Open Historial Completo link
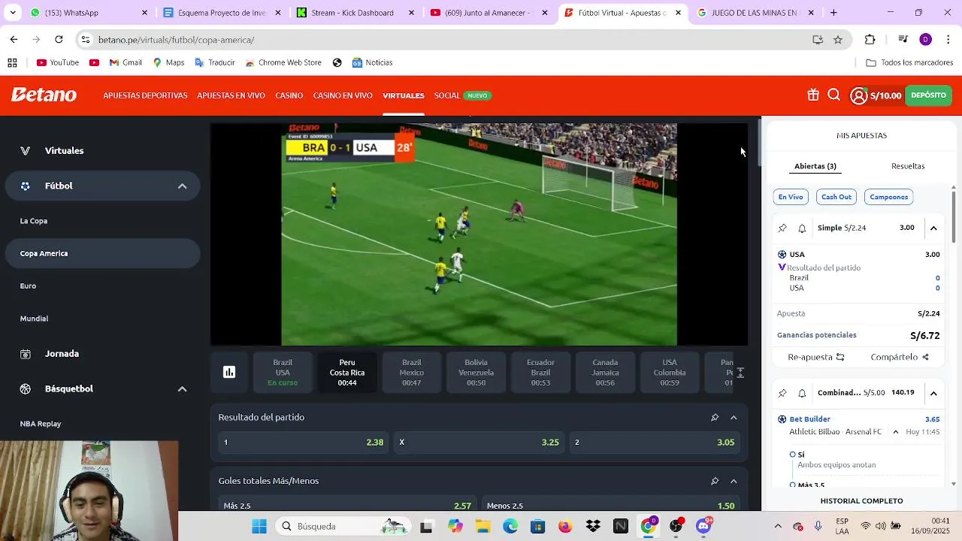Viewport: 962px width, 541px height. click(861, 500)
